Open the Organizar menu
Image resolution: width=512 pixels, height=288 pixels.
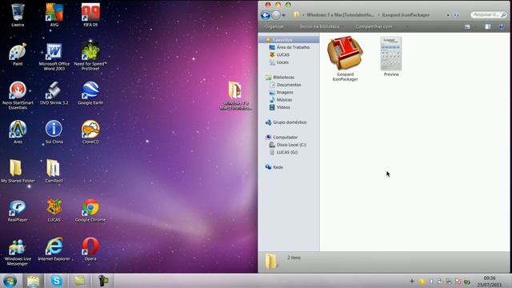point(275,26)
